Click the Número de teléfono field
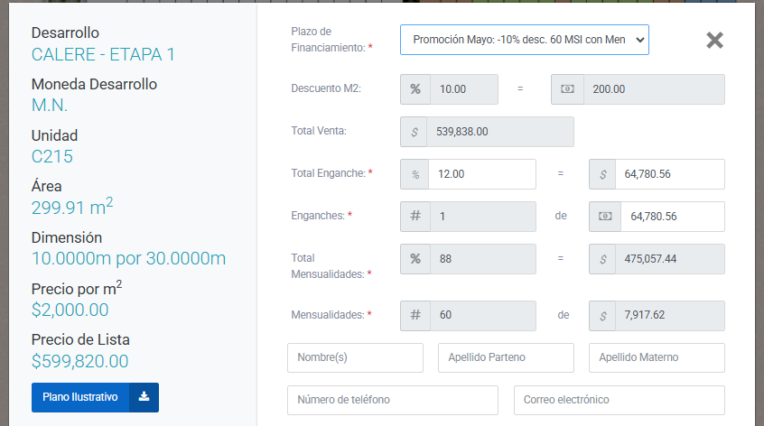The image size is (764, 426). click(x=392, y=400)
